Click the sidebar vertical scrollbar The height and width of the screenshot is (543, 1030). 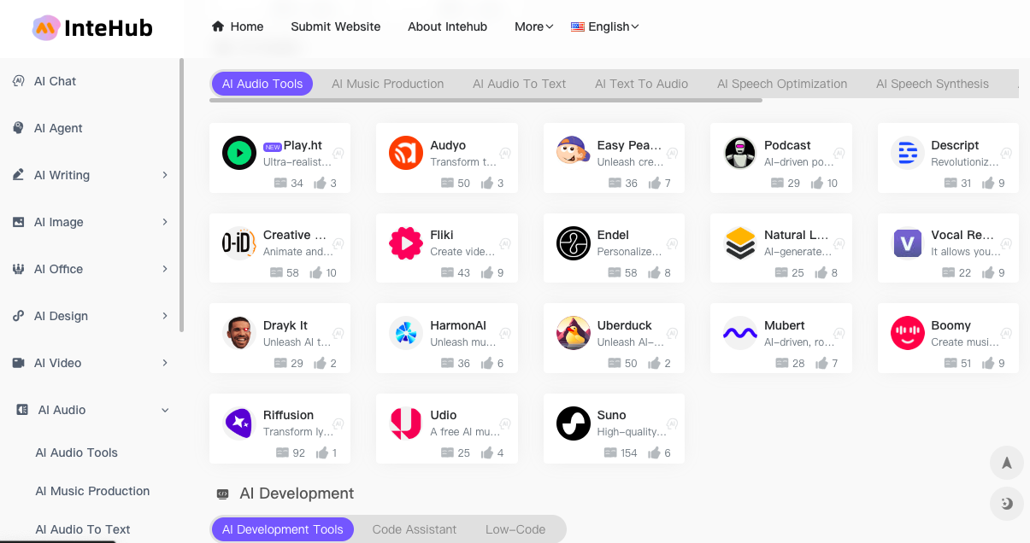(x=181, y=195)
